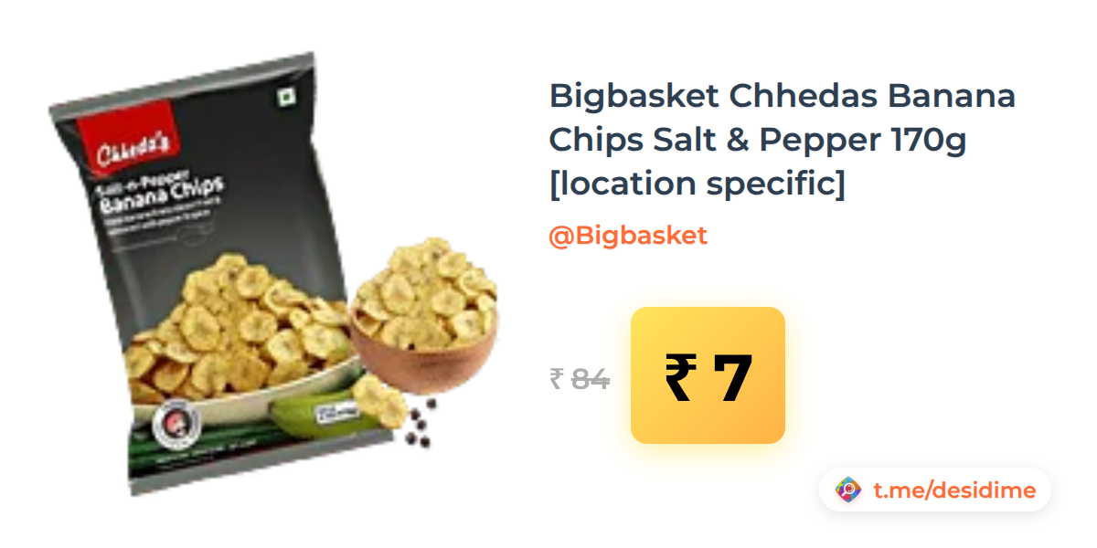The image size is (1097, 548).
Task: Click the [location specific] text in the title
Action: tap(697, 183)
